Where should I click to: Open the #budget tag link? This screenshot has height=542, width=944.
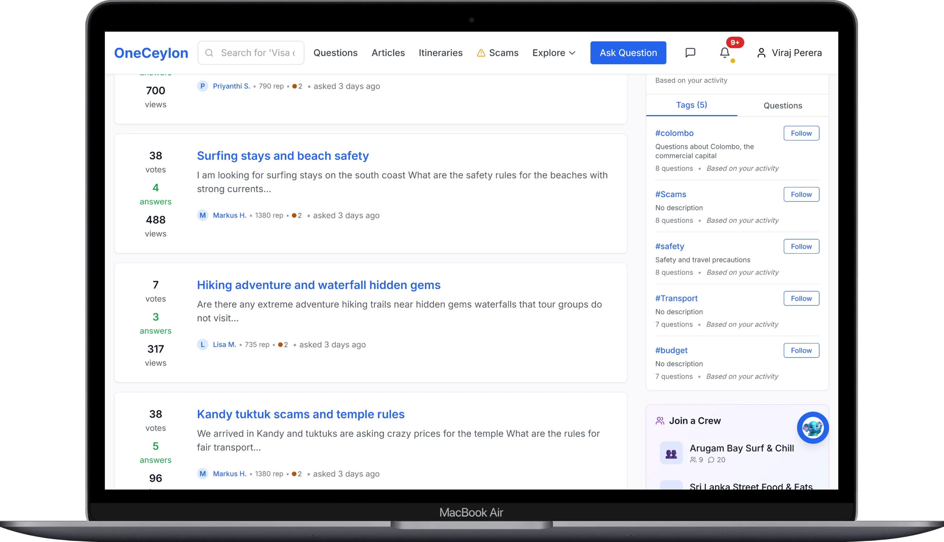pyautogui.click(x=671, y=350)
